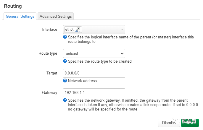The image size is (203, 130).
Task: Click the Route type label
Action: point(48,53)
